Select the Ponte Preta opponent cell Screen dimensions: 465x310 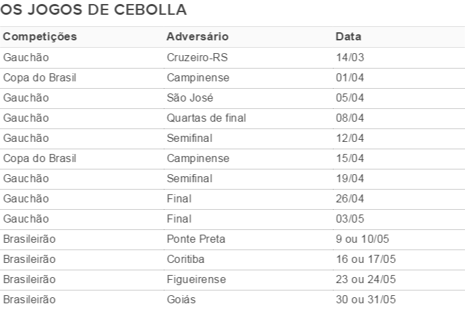coord(196,239)
